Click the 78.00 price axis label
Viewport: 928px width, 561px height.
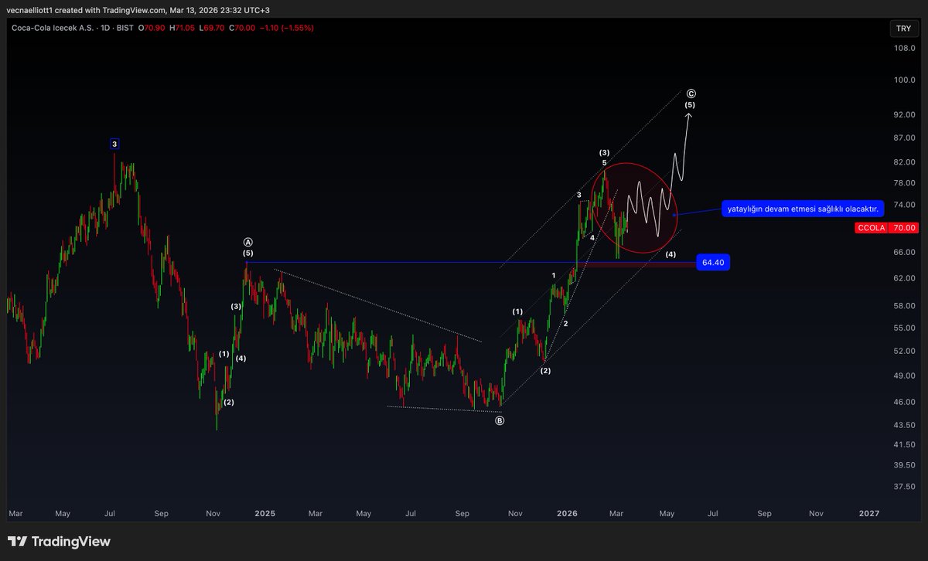pyautogui.click(x=904, y=183)
